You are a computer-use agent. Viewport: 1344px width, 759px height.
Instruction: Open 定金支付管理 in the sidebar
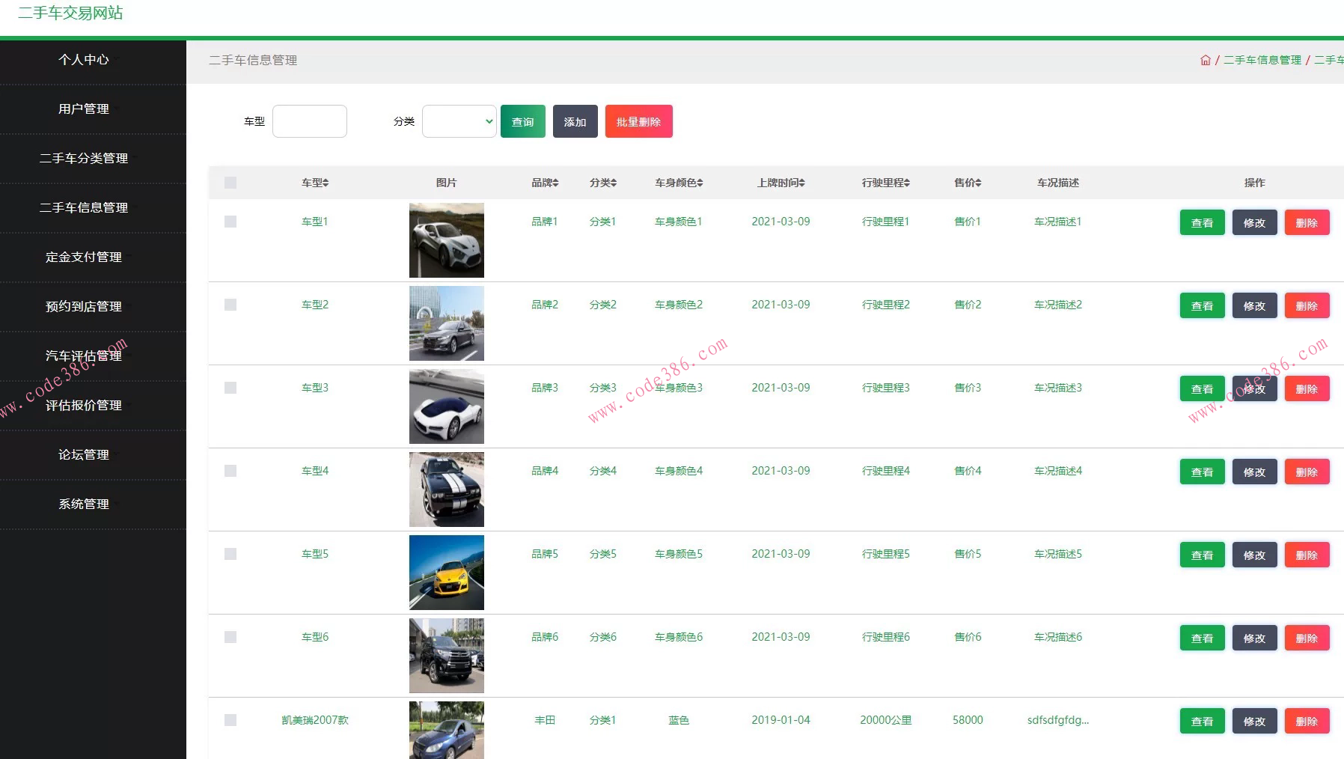click(x=84, y=257)
